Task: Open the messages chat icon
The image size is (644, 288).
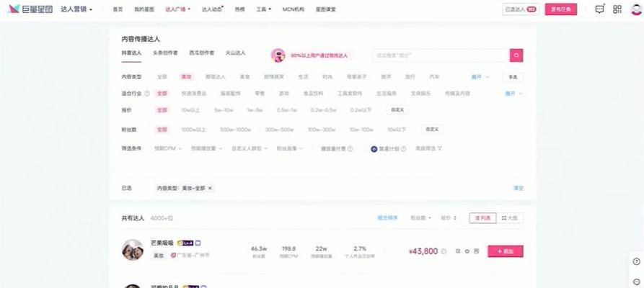Action: coord(599,9)
